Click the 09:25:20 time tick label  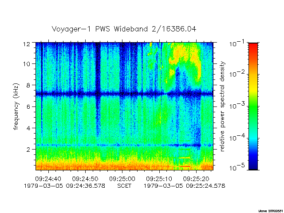(196, 179)
